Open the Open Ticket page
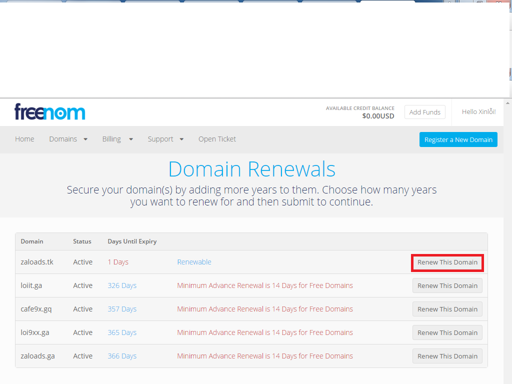 pyautogui.click(x=217, y=139)
